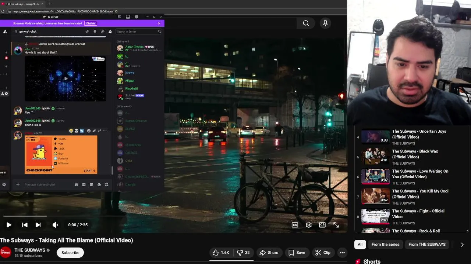Open Discord help question-mark icon

pos(137,17)
